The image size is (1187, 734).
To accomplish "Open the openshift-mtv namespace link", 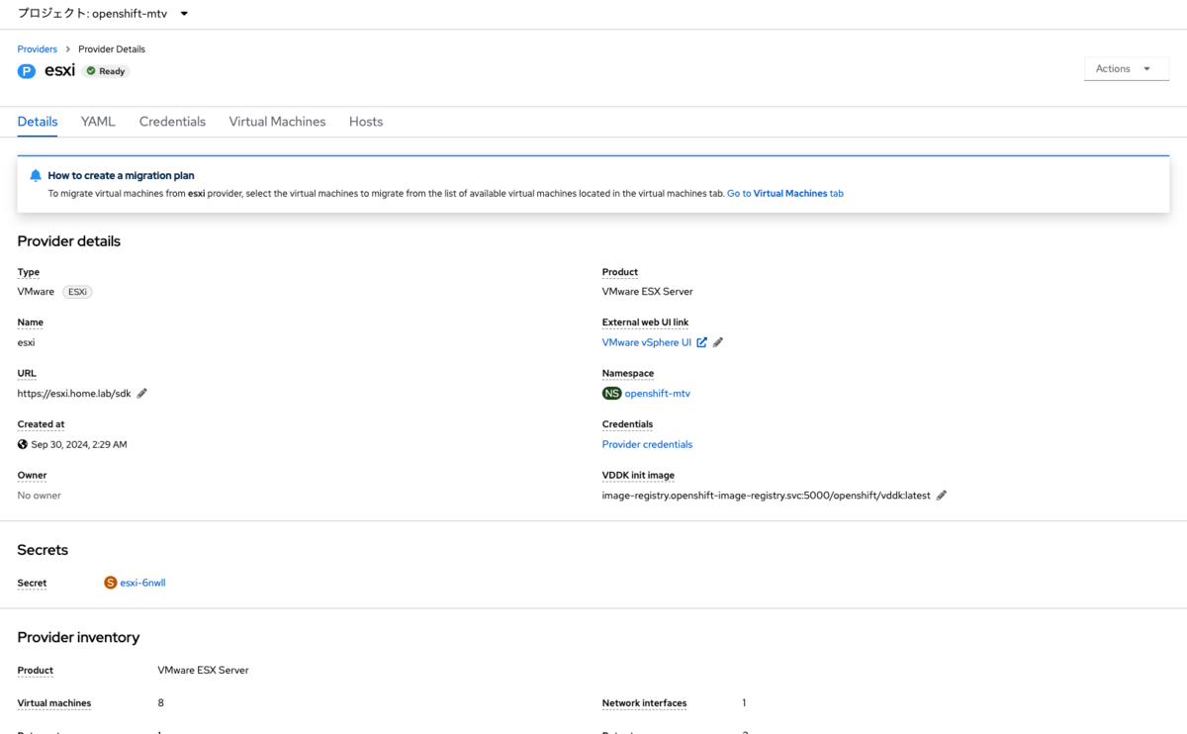I will click(x=658, y=393).
